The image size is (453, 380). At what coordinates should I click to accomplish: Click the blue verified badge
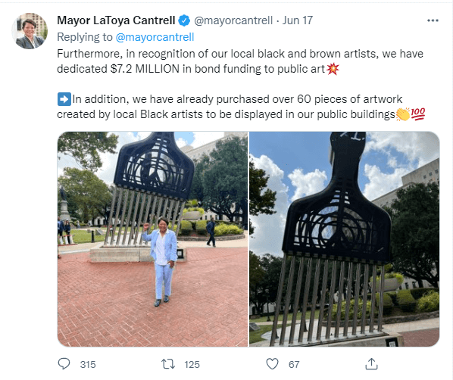tap(184, 20)
